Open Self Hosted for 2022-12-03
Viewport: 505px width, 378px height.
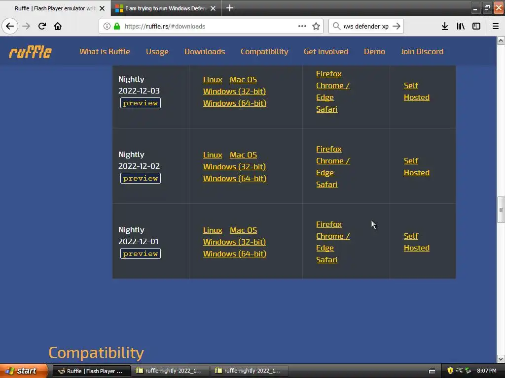416,91
